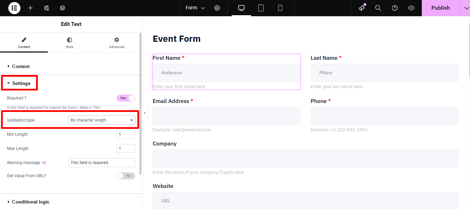Open page settings gear icon
470x209 pixels.
click(x=217, y=8)
